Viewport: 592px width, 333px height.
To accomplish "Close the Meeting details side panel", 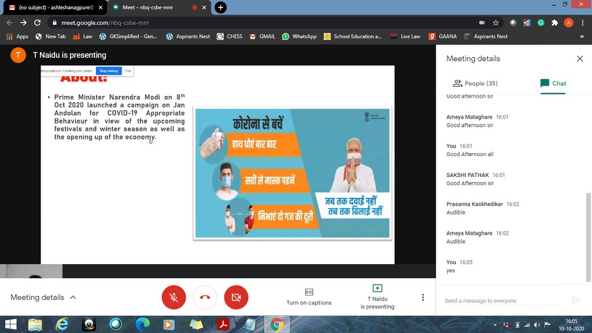I will point(580,58).
